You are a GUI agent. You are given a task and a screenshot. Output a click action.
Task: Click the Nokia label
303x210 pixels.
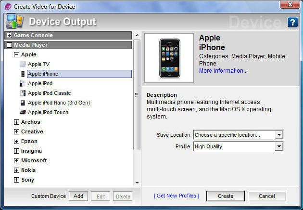[x=28, y=170]
